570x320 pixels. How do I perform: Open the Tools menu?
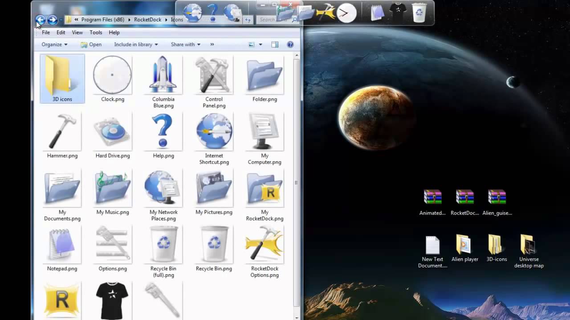[95, 32]
